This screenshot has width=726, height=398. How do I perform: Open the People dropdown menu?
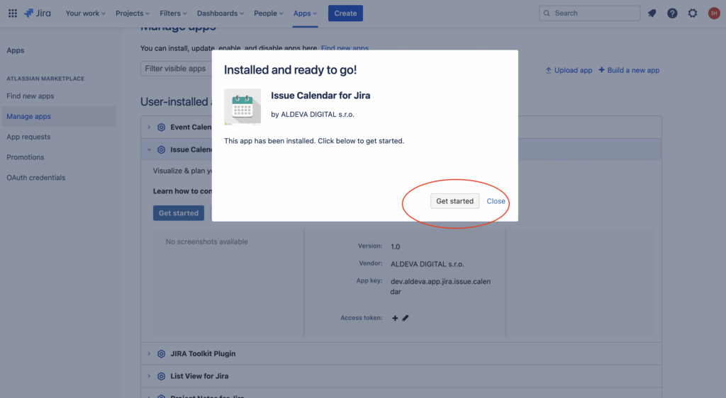click(268, 13)
